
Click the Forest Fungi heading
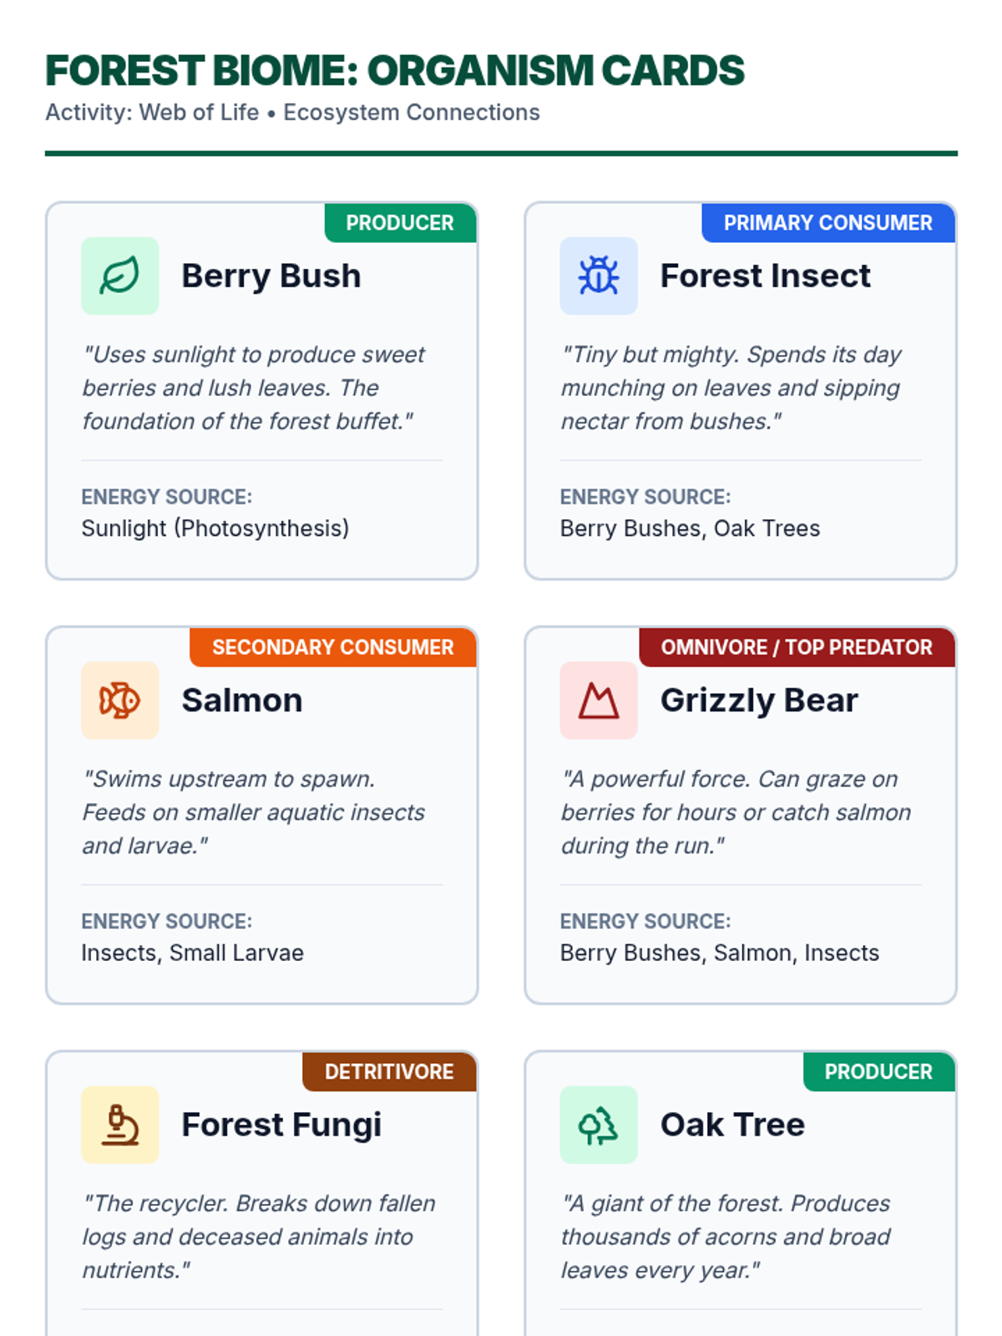[x=281, y=1124]
